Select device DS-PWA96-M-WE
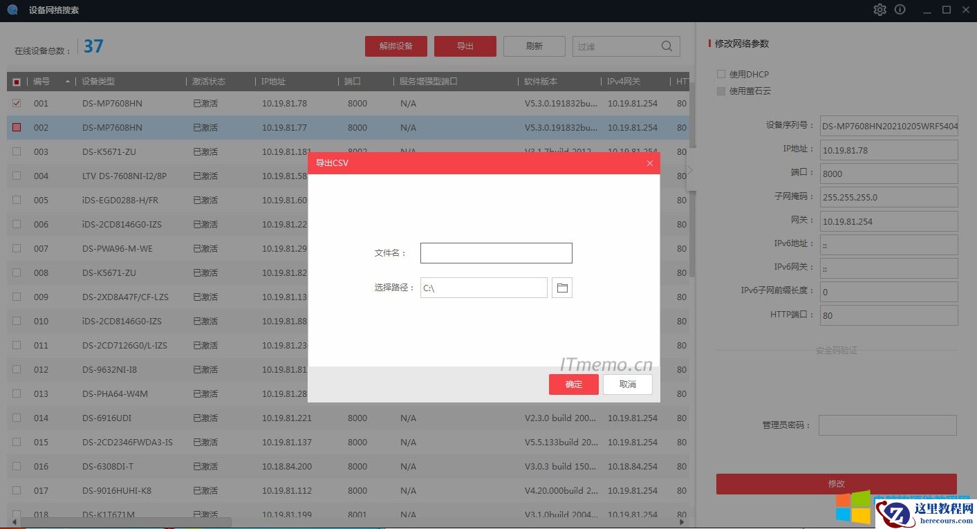Viewport: 977px width, 529px height. coord(118,248)
